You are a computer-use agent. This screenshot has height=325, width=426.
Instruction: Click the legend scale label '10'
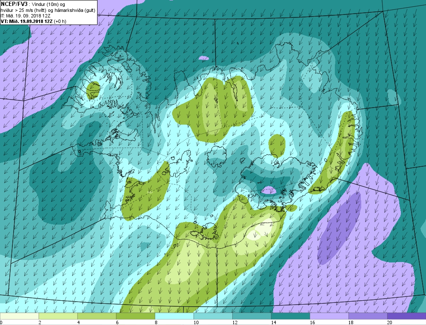[196, 322]
